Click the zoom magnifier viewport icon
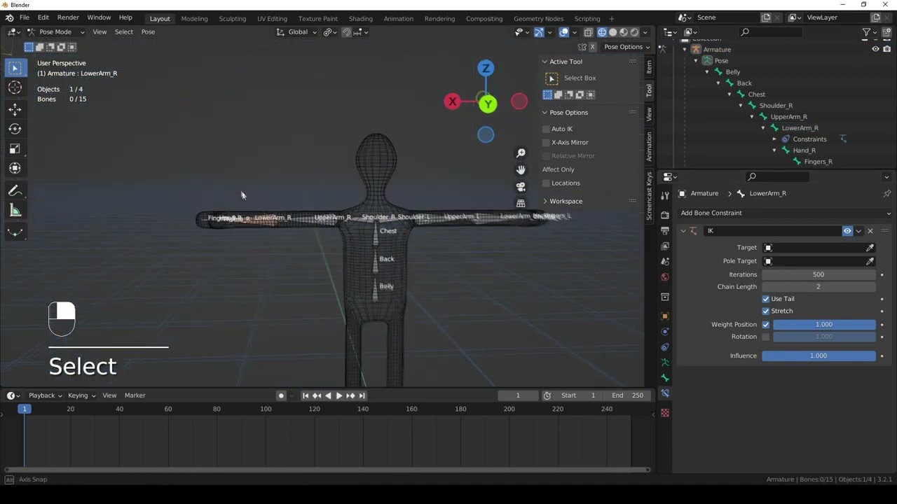This screenshot has height=504, width=897. (x=521, y=153)
